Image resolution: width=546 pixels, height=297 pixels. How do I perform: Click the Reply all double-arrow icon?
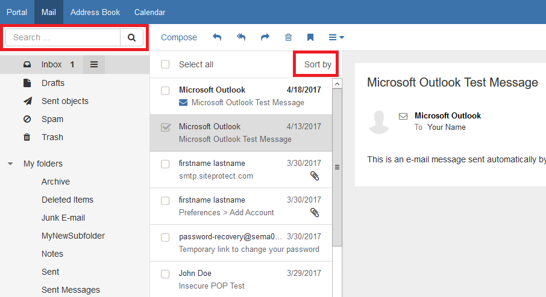point(241,37)
